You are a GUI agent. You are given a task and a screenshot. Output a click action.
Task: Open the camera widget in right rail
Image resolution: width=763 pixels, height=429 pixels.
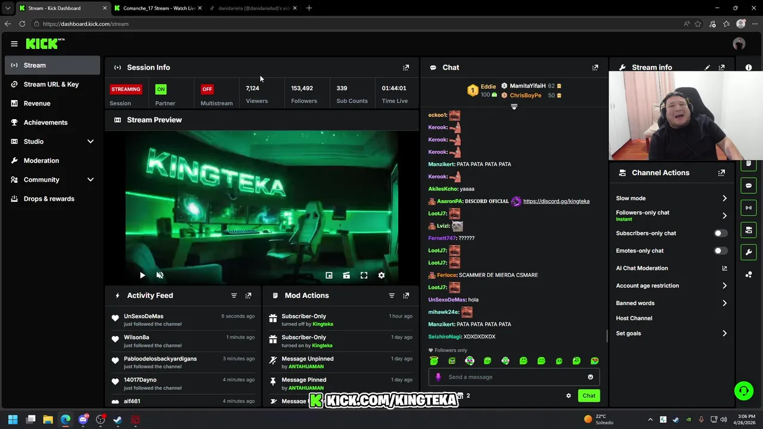coord(749,230)
